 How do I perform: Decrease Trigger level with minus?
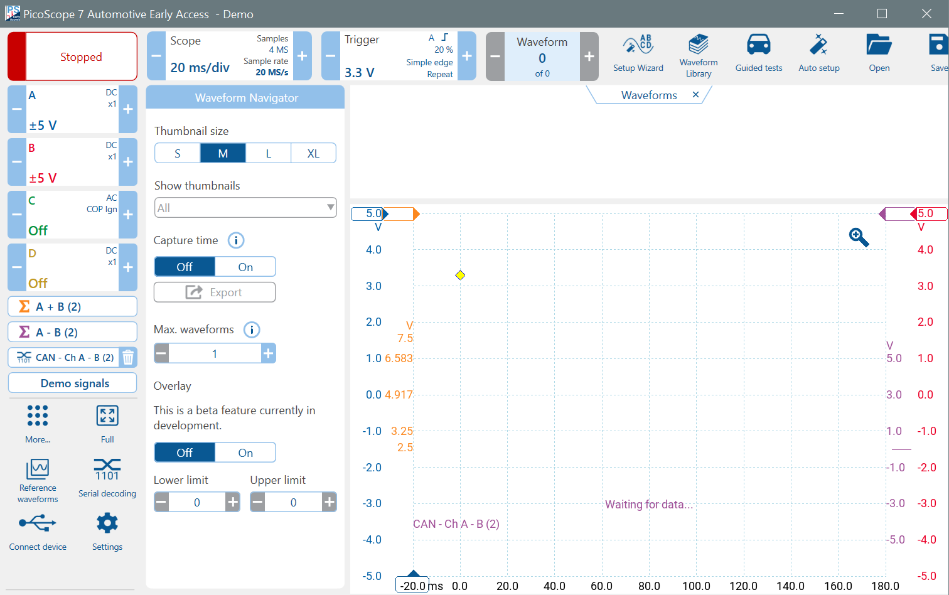331,56
